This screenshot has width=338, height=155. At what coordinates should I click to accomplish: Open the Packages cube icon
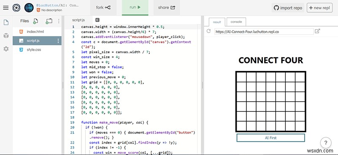[x=6, y=35]
